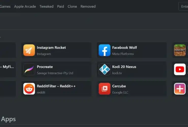This screenshot has height=127, width=188.
Task: Open the Instagram Rocket app icon
Action: tap(29, 50)
